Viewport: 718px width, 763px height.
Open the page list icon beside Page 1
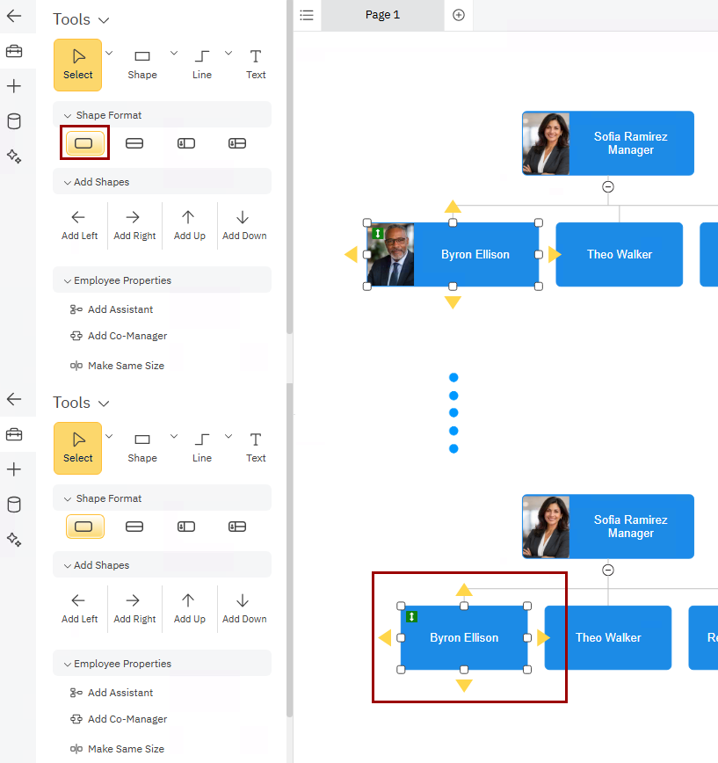coord(306,15)
